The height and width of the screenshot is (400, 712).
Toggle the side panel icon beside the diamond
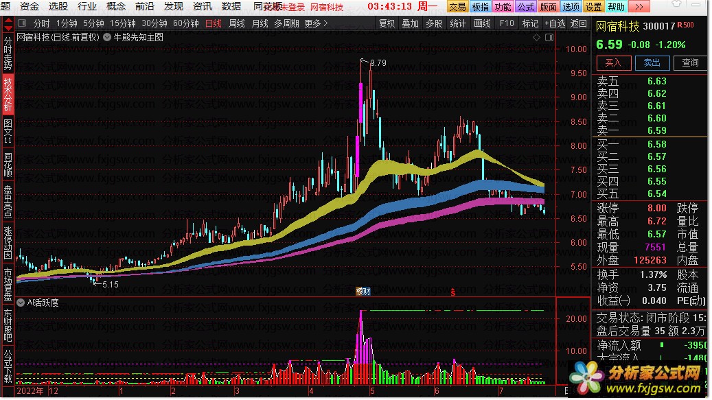[x=549, y=38]
